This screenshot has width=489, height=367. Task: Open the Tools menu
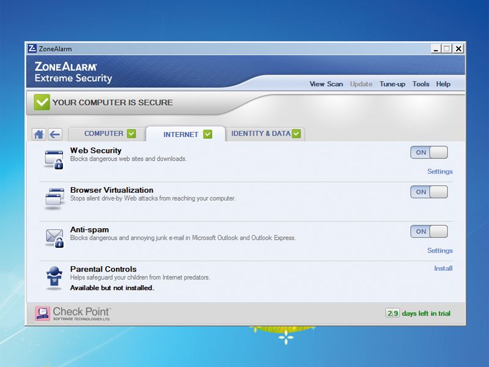(x=421, y=84)
